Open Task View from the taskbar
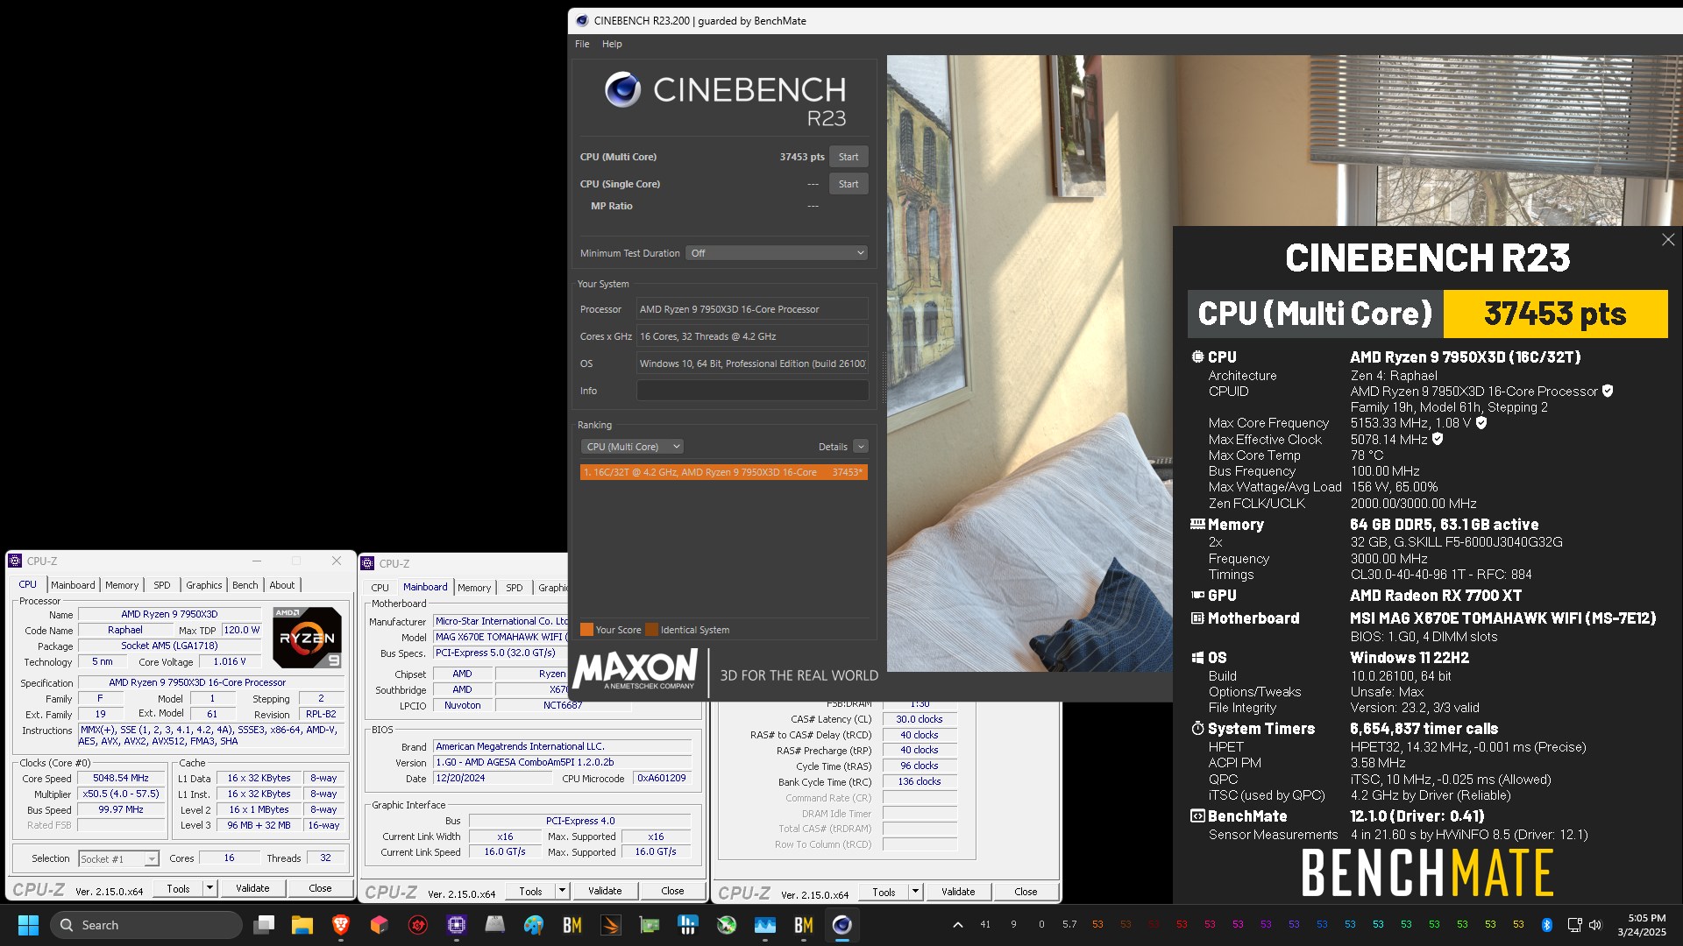The height and width of the screenshot is (946, 1683). click(x=264, y=925)
